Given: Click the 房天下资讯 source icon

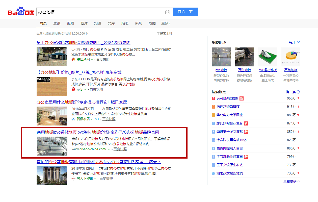Looking at the screenshot, I should click(x=73, y=179).
